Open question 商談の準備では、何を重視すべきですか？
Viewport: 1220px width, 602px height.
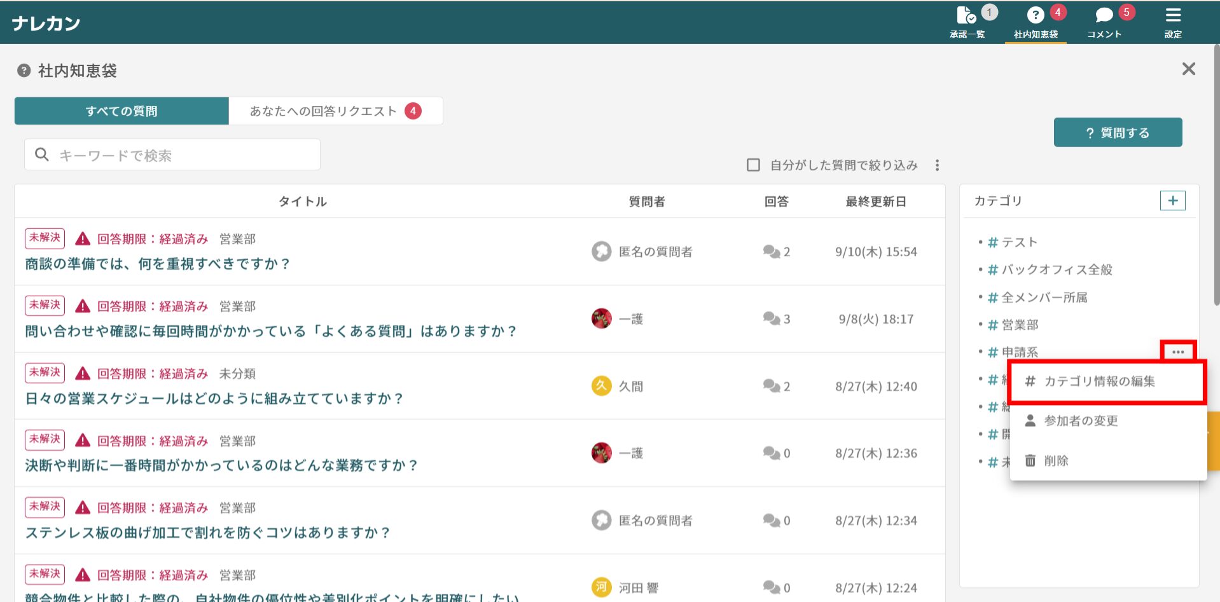(157, 264)
